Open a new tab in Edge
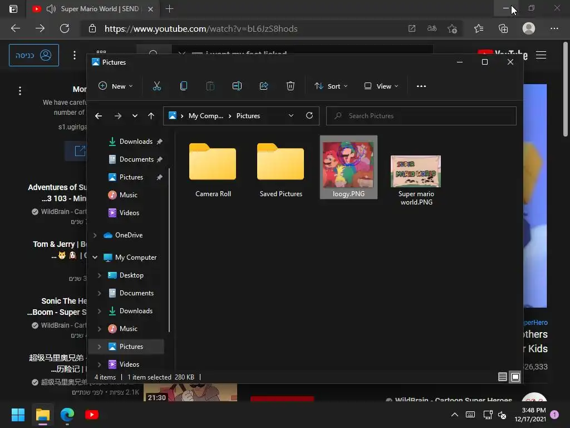 (x=169, y=9)
